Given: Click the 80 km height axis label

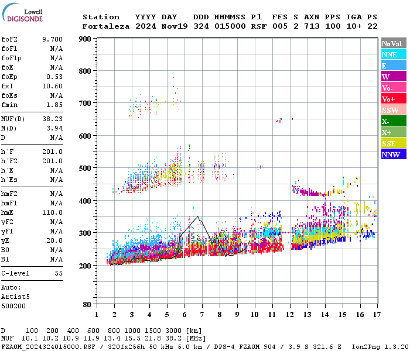Looking at the screenshot, I should pos(87,304).
